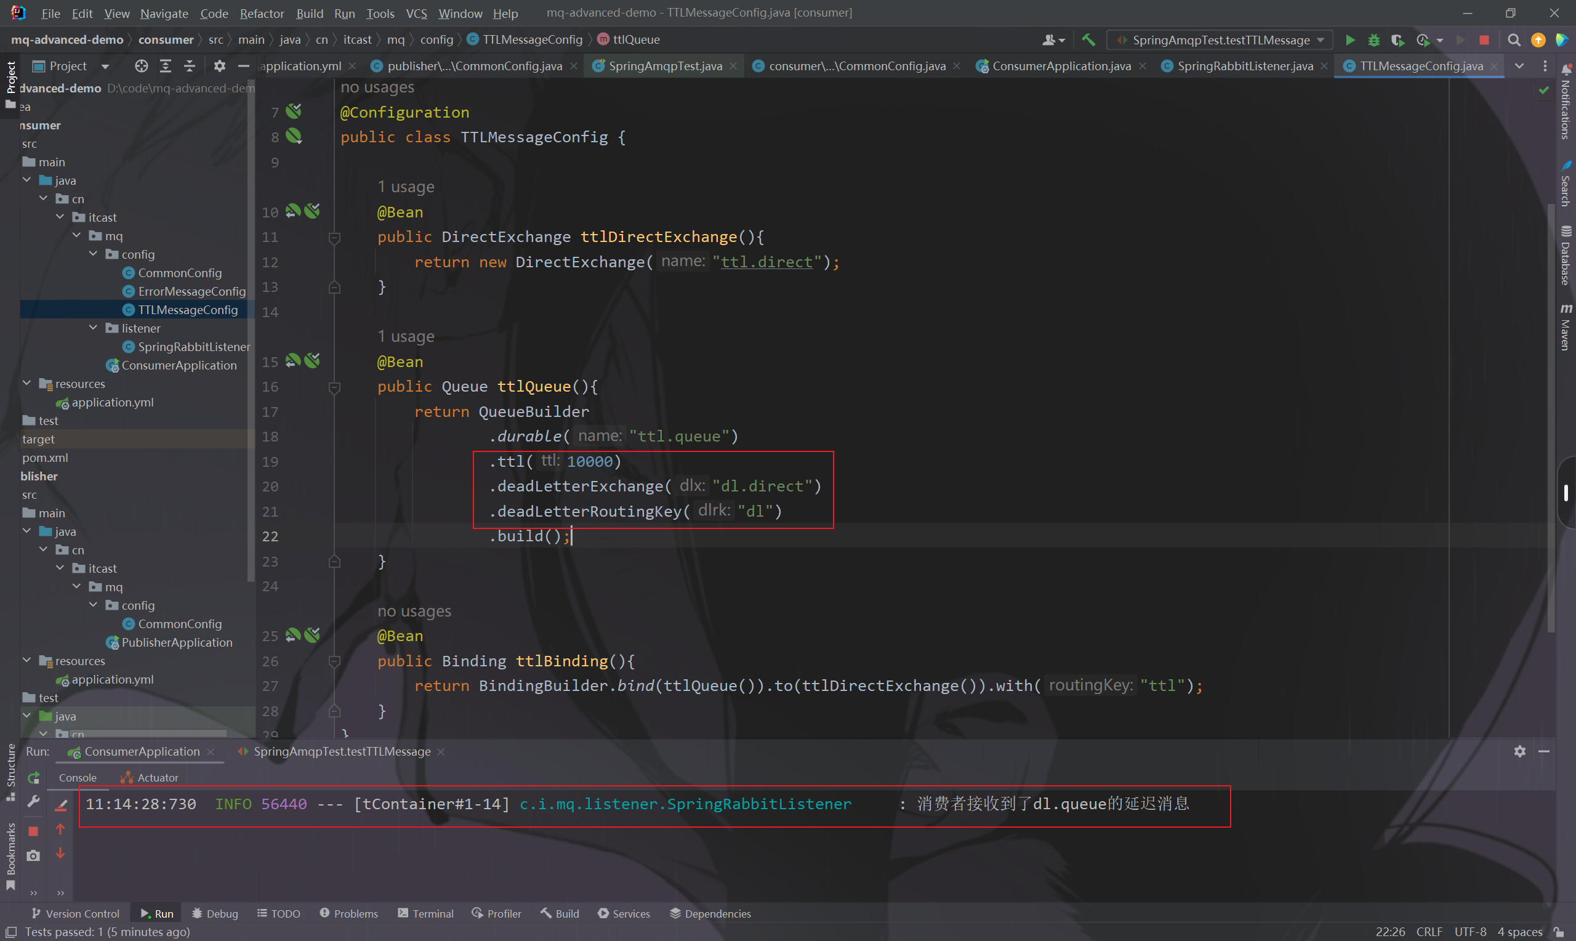Switch to SpringAmqpTest.java editor tab

[664, 66]
